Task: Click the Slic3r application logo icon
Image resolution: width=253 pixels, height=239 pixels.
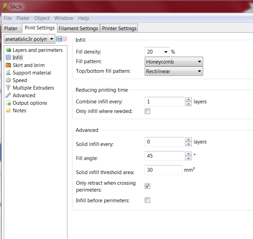Action: pos(5,7)
